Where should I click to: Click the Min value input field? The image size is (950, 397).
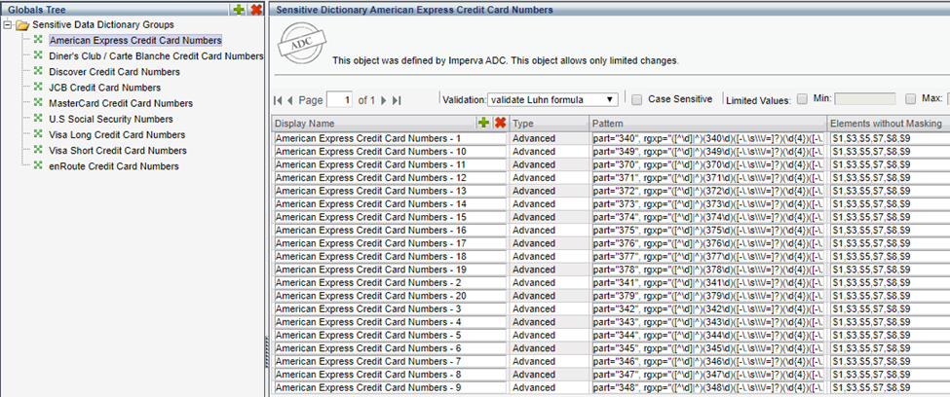(x=864, y=99)
